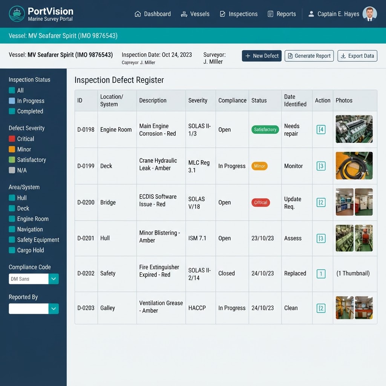
Task: Click ECDIS Software Issue - Red description
Action: (x=158, y=201)
